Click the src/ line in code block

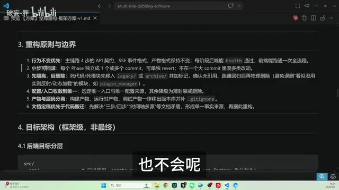[29, 164]
